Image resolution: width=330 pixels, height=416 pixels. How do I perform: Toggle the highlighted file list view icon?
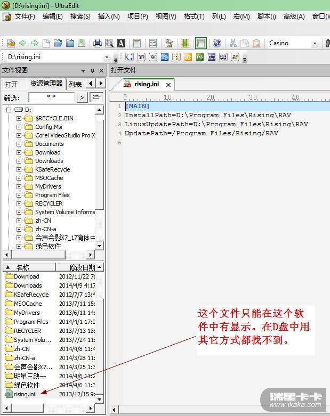point(201,43)
